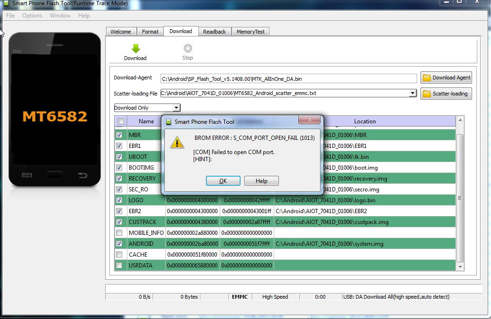
Task: Click the phone's menu key graphic
Action: click(27, 175)
